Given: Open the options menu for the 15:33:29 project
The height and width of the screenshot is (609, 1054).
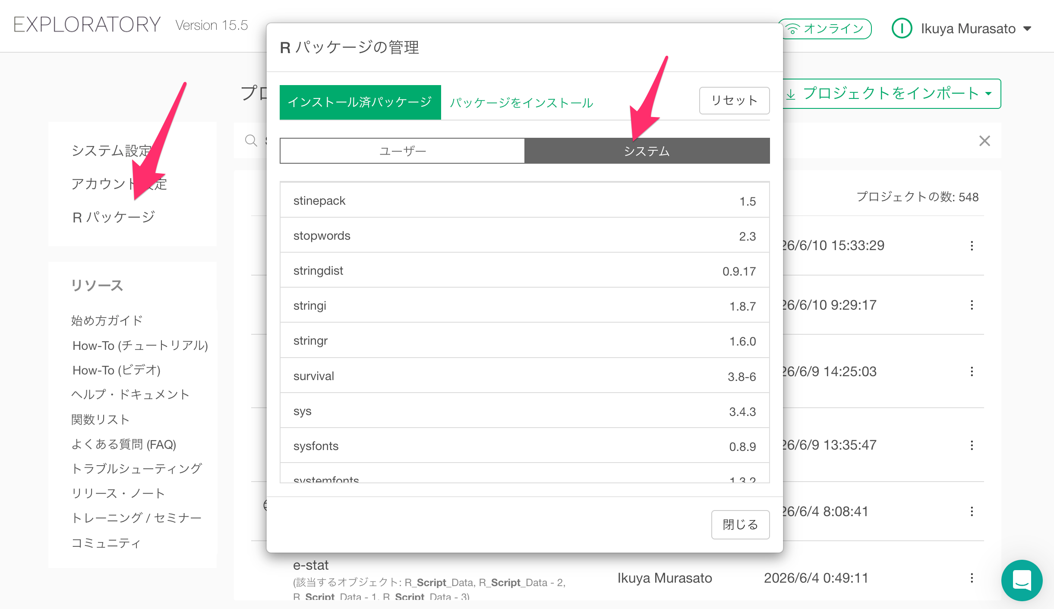Looking at the screenshot, I should tap(972, 245).
